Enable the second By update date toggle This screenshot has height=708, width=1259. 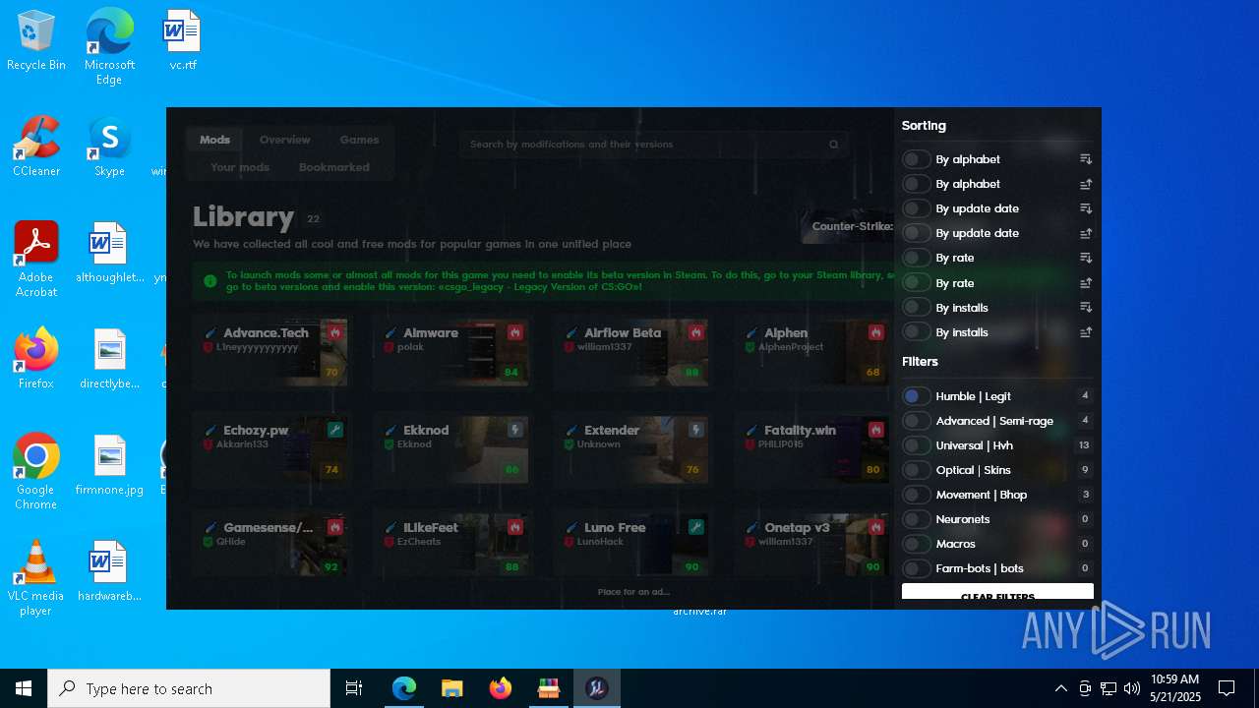916,233
